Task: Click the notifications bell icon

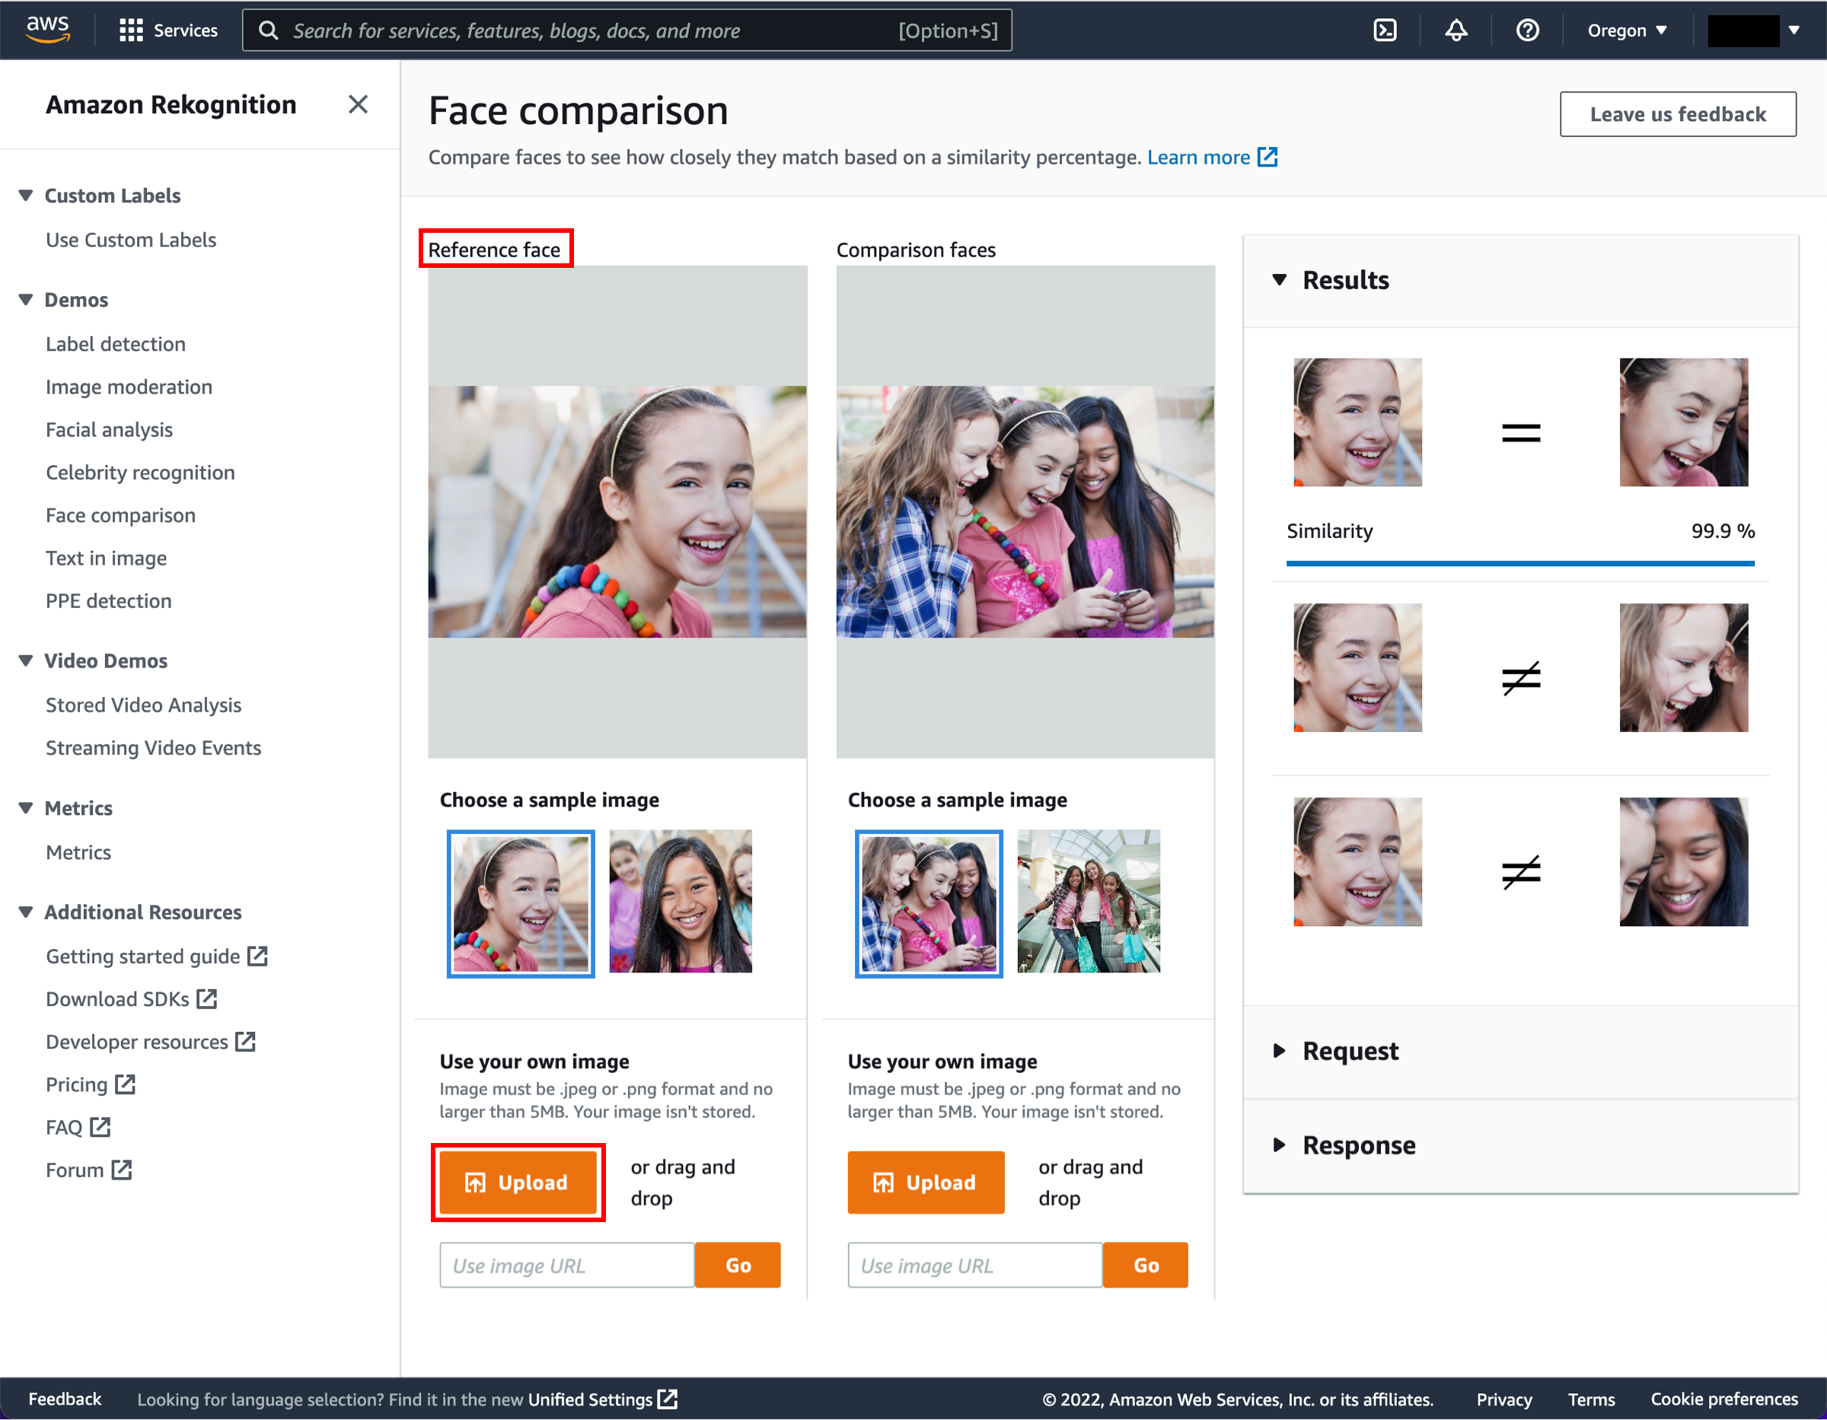Action: coord(1459,30)
